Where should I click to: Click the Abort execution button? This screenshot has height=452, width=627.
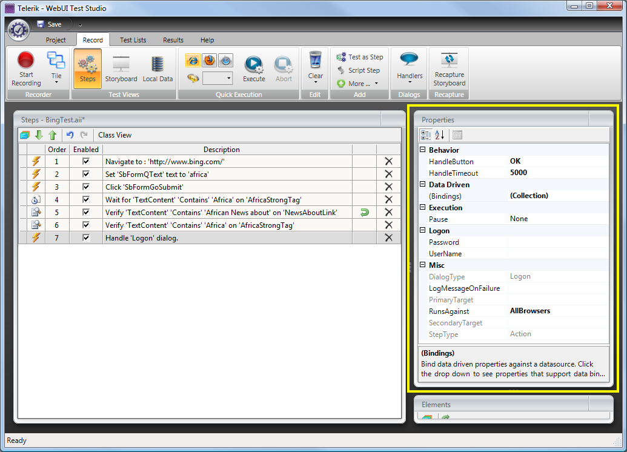284,68
